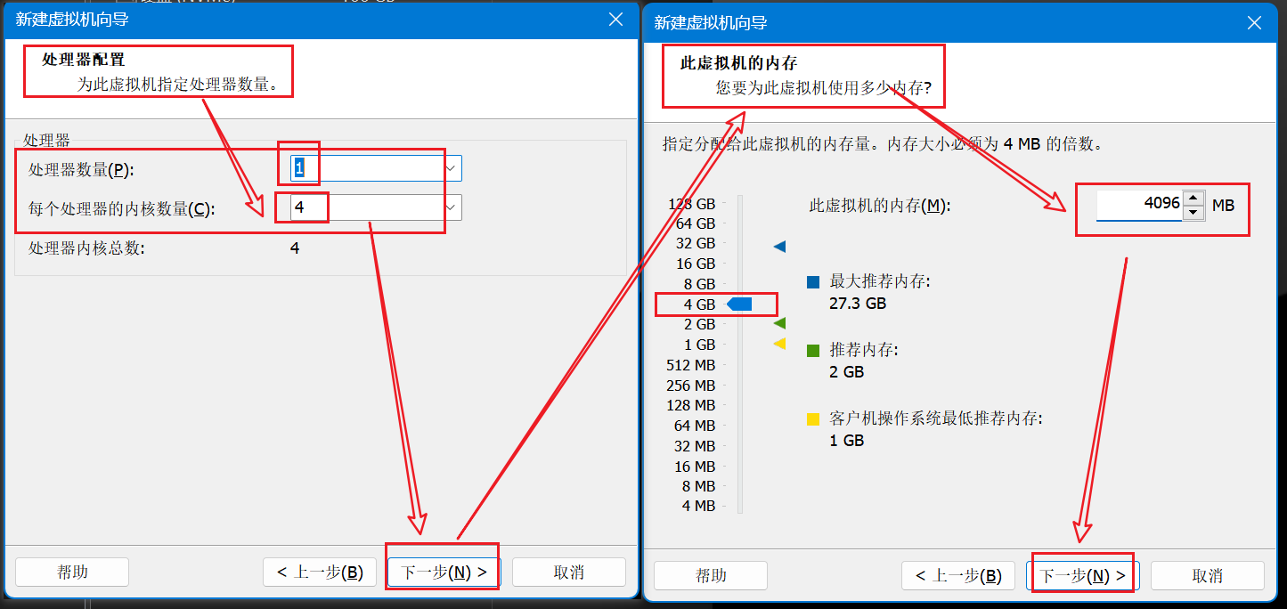Select 256 MB on the memory scale
1287x609 pixels.
tap(690, 386)
